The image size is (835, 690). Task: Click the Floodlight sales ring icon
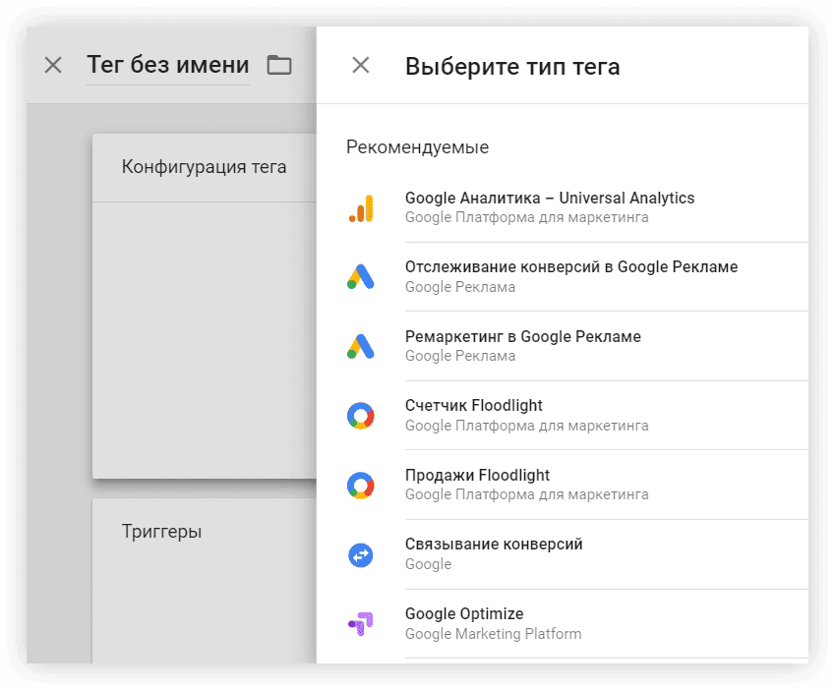pos(361,486)
